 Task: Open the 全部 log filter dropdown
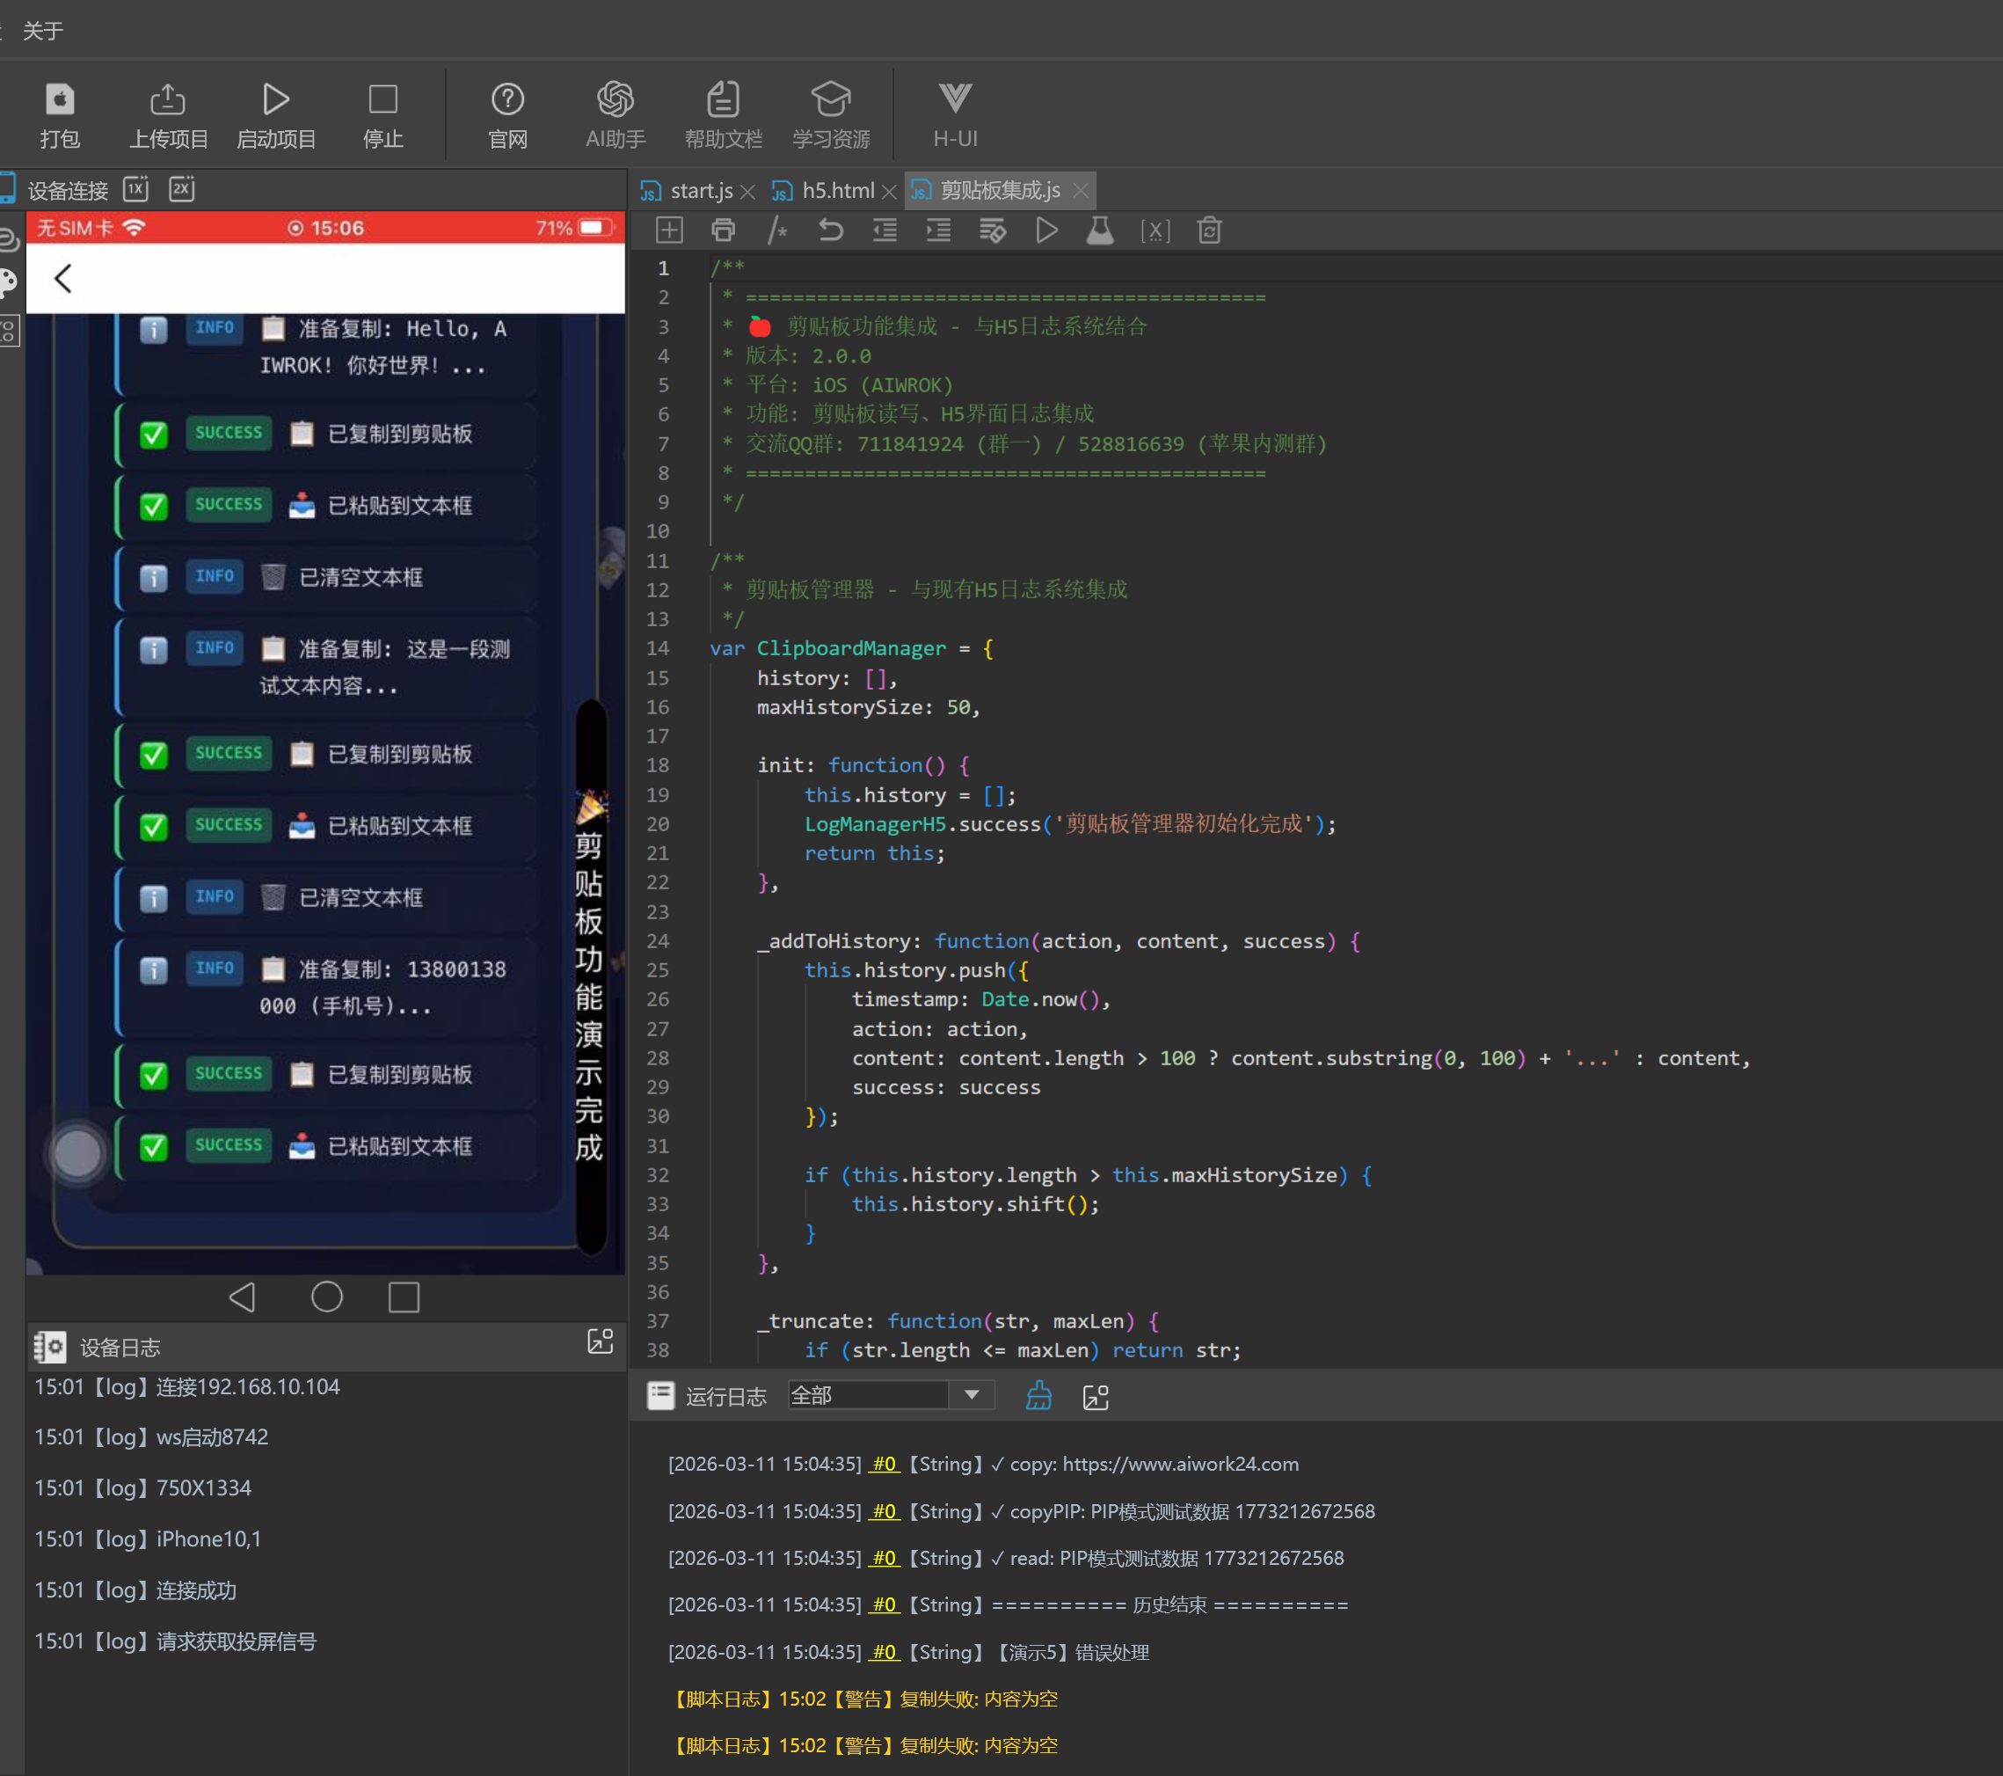pyautogui.click(x=971, y=1395)
